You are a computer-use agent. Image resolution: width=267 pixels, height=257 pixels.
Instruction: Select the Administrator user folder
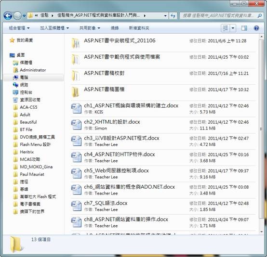[x=29, y=70]
